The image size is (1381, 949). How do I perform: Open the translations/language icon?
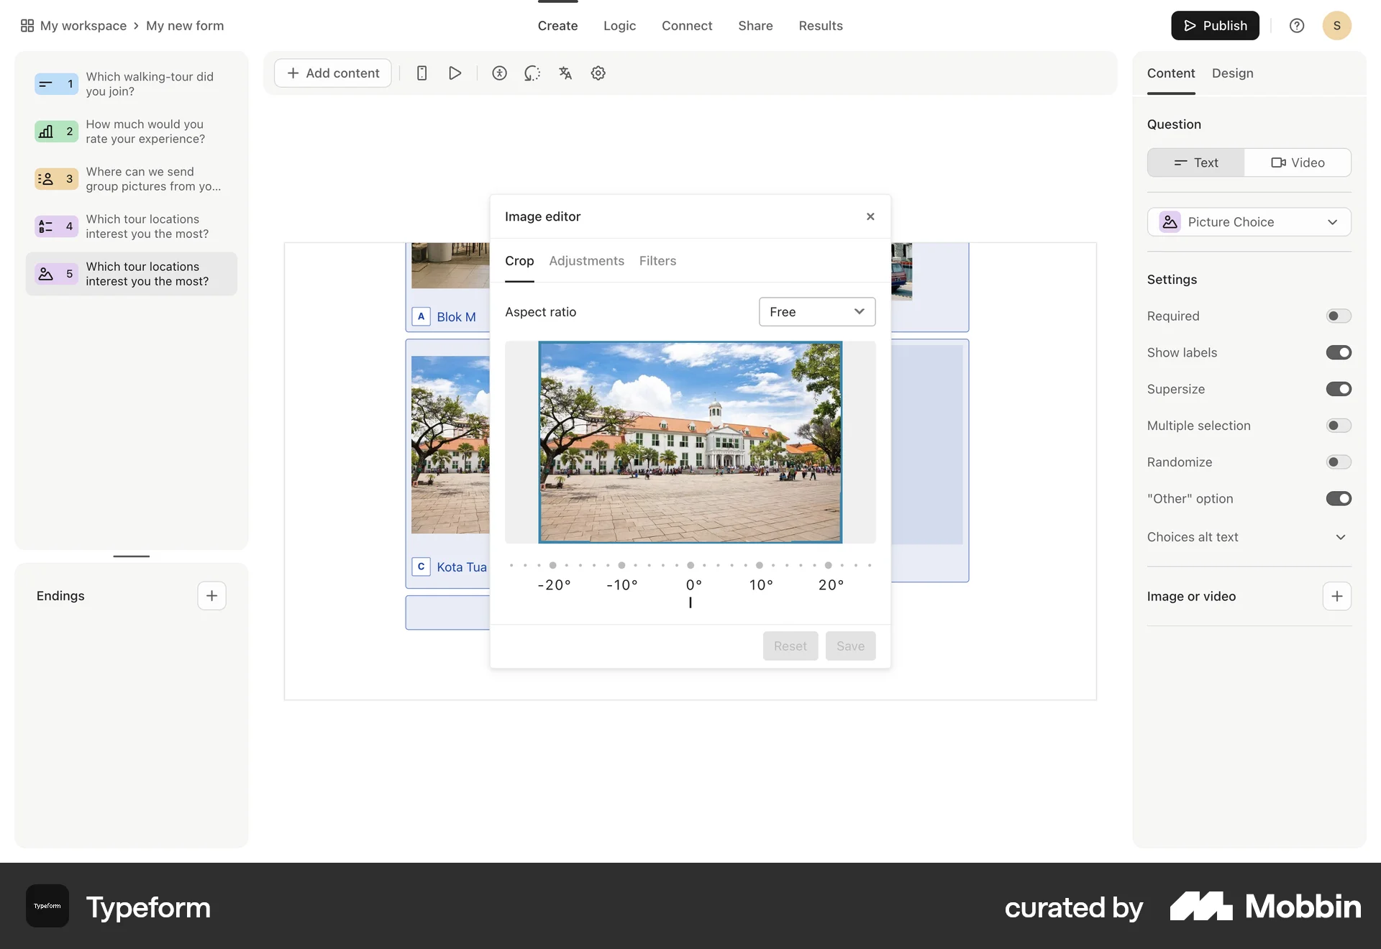(x=565, y=73)
